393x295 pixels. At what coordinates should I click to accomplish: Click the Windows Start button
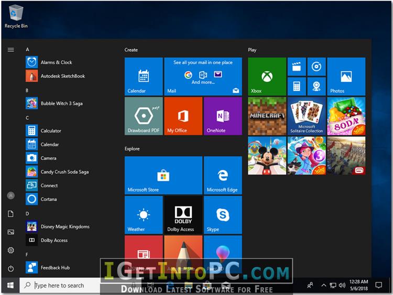pyautogui.click(x=10, y=285)
